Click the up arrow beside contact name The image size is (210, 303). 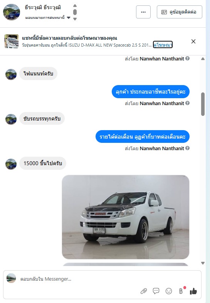(x=75, y=6)
